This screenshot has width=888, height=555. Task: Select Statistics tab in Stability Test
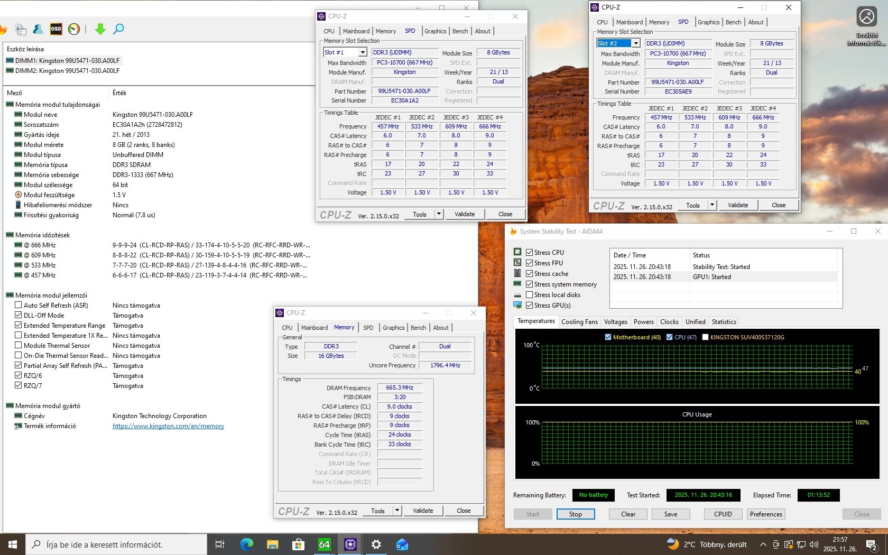pyautogui.click(x=724, y=321)
